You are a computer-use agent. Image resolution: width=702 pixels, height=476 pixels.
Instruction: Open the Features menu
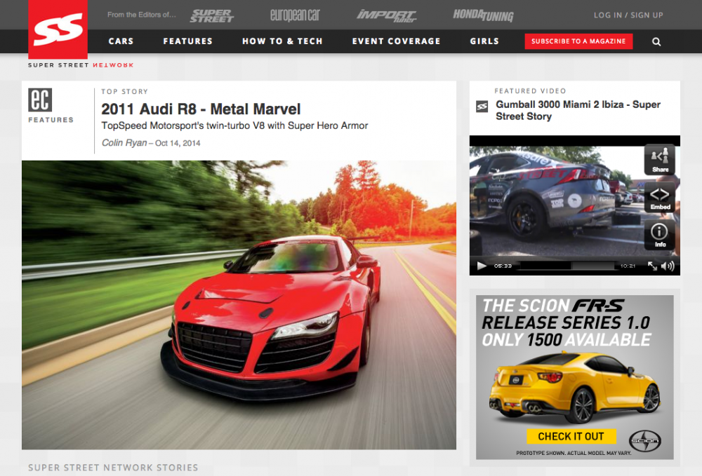[187, 41]
